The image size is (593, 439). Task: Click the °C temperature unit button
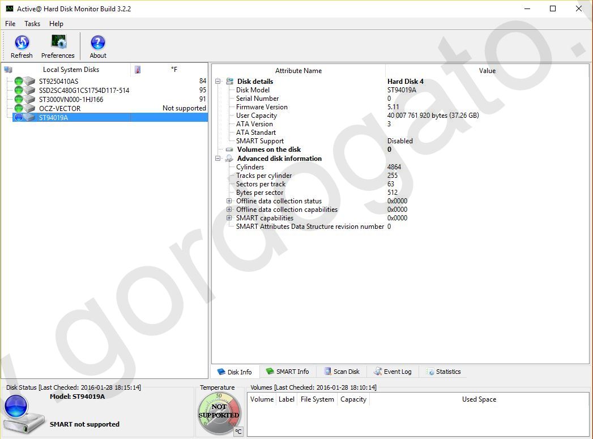238,432
